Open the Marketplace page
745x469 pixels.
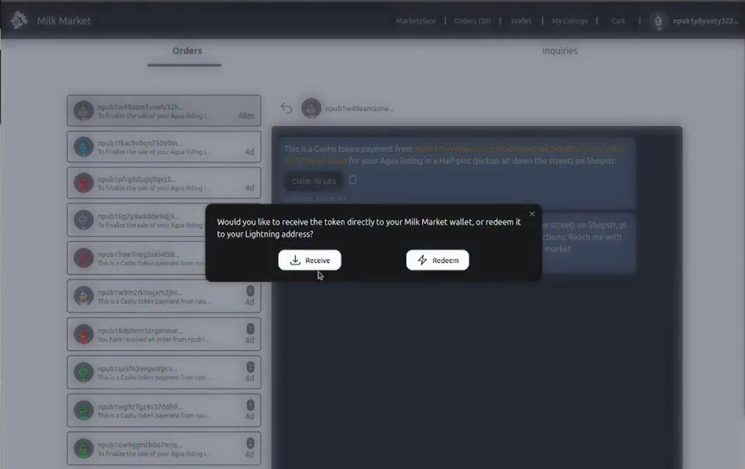point(415,21)
